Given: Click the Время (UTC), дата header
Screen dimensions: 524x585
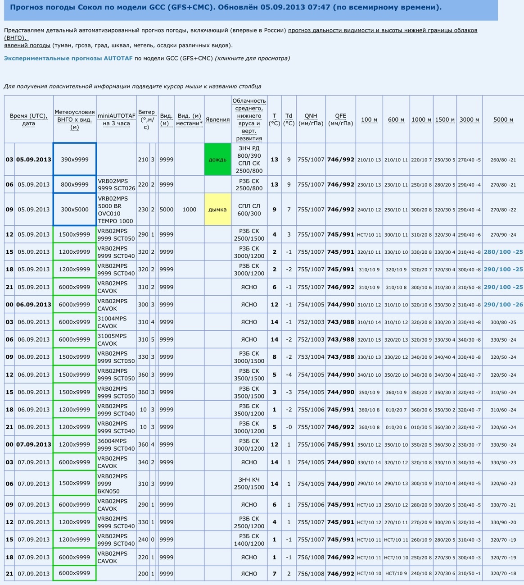Looking at the screenshot, I should [28, 119].
